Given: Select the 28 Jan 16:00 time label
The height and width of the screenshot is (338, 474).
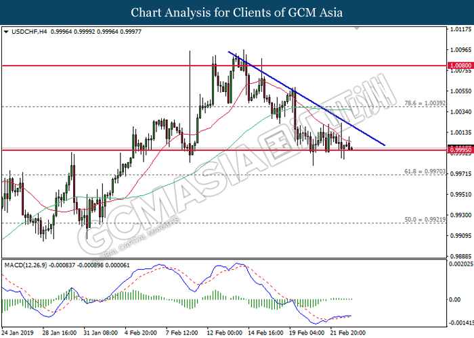Looking at the screenshot, I should click(60, 333).
